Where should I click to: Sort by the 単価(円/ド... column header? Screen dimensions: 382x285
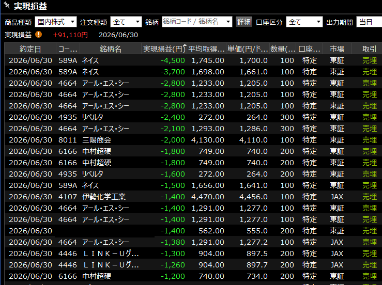click(x=248, y=49)
